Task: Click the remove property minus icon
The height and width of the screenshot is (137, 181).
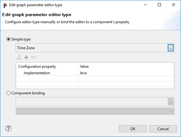Action: click(33, 57)
